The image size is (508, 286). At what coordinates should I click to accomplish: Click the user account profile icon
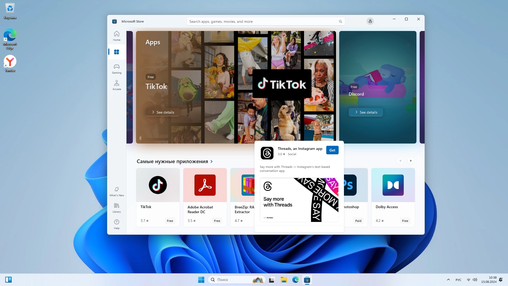pos(370,21)
